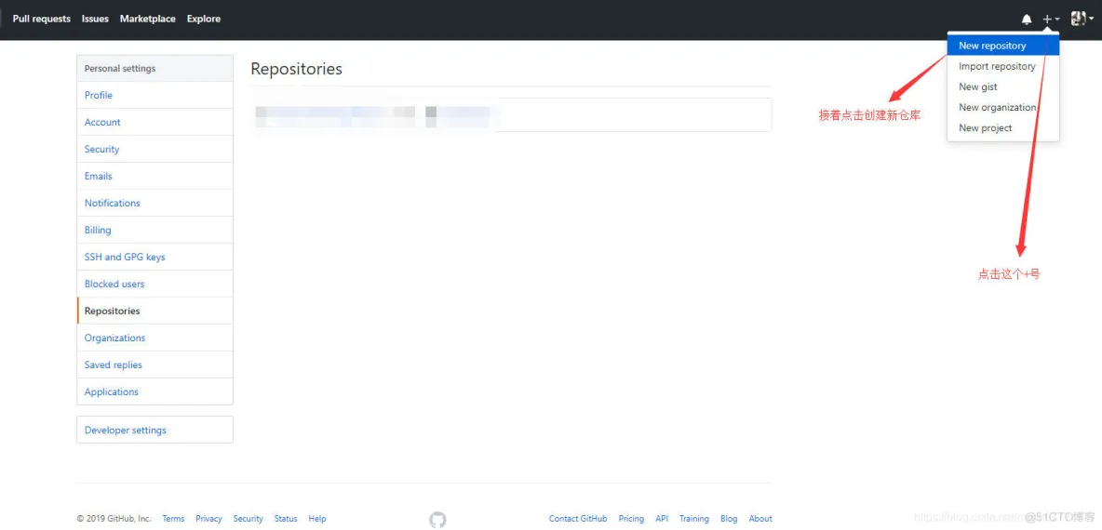
Task: Open Contact GitHub footer link
Action: pos(577,519)
